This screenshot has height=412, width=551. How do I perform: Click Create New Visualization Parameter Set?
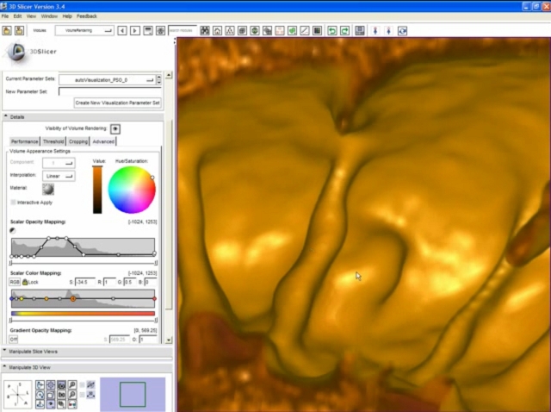click(117, 103)
